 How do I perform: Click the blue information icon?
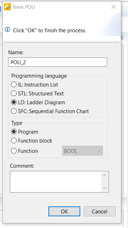[x=7, y=30]
